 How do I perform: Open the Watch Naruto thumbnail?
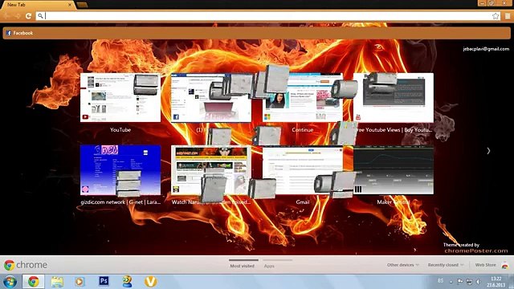tap(211, 170)
